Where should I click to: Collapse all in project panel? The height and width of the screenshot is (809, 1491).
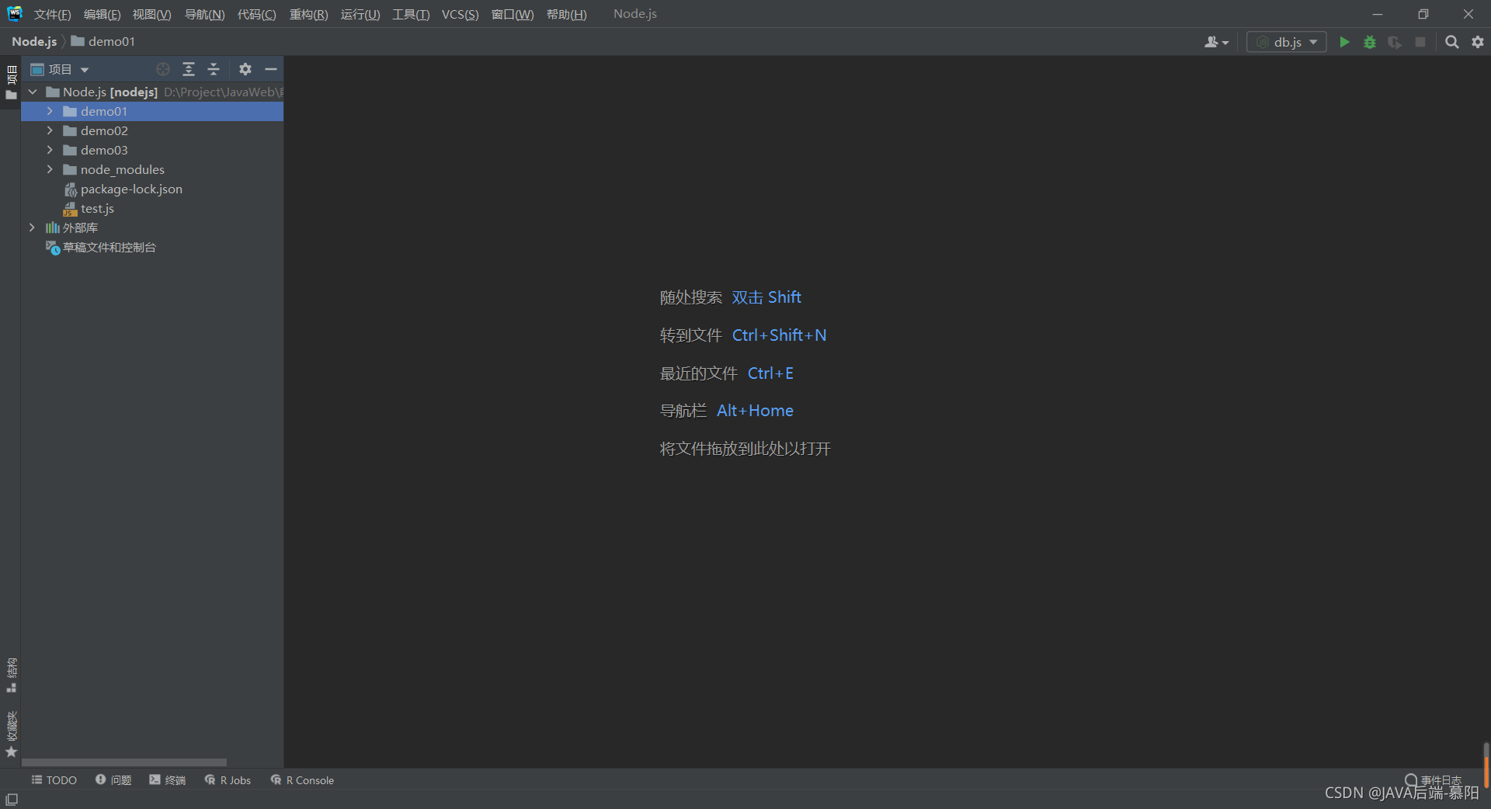(x=214, y=69)
